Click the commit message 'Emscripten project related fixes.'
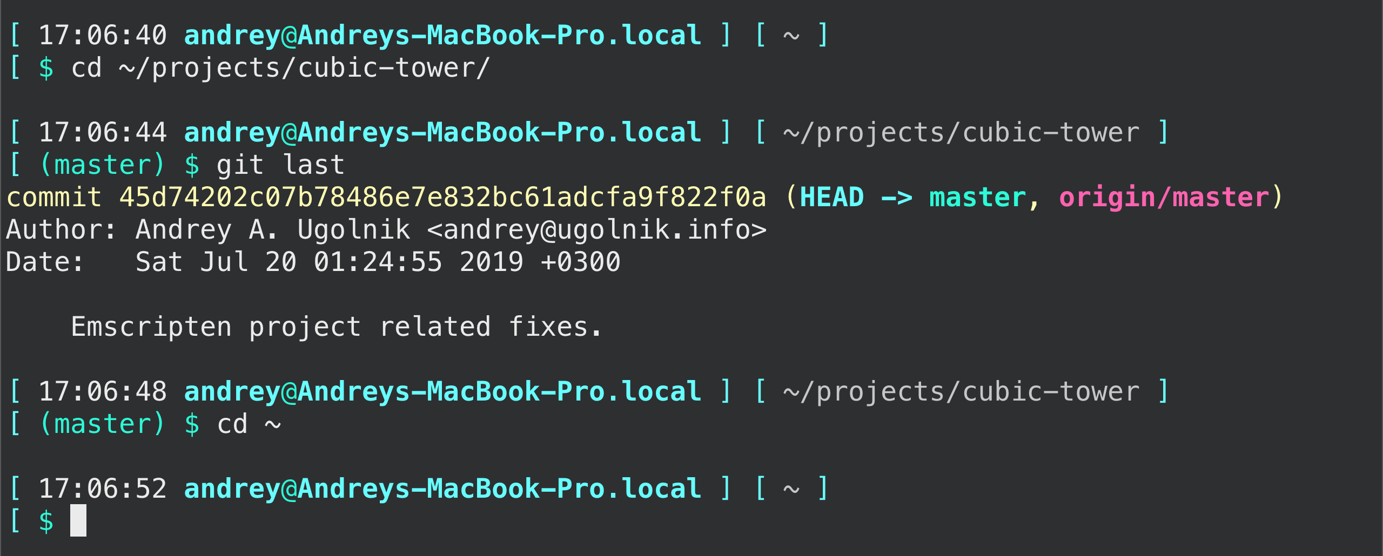The height and width of the screenshot is (556, 1383). point(336,327)
